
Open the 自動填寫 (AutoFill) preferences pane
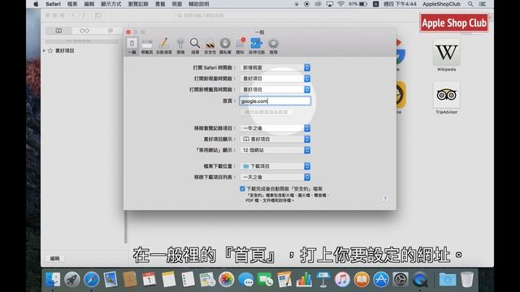(164, 46)
